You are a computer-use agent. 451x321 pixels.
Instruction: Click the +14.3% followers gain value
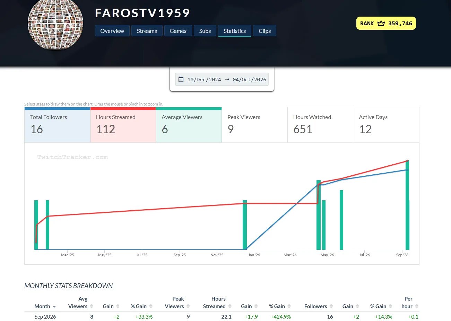click(383, 317)
